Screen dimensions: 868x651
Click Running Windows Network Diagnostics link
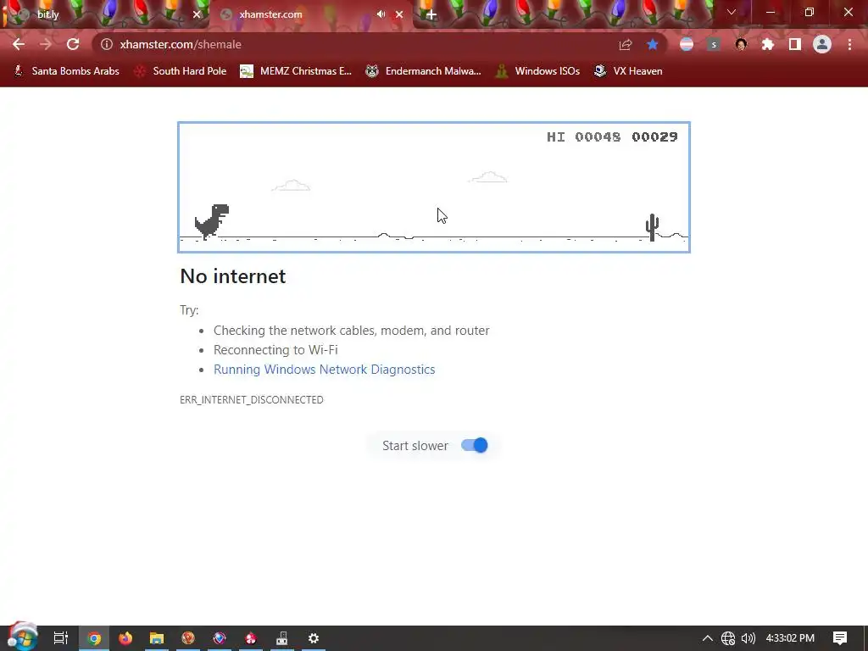325,370
